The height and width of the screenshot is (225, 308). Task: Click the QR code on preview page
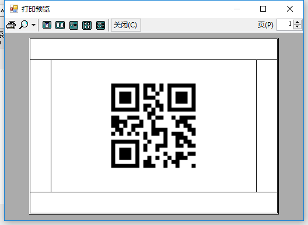[x=153, y=126]
